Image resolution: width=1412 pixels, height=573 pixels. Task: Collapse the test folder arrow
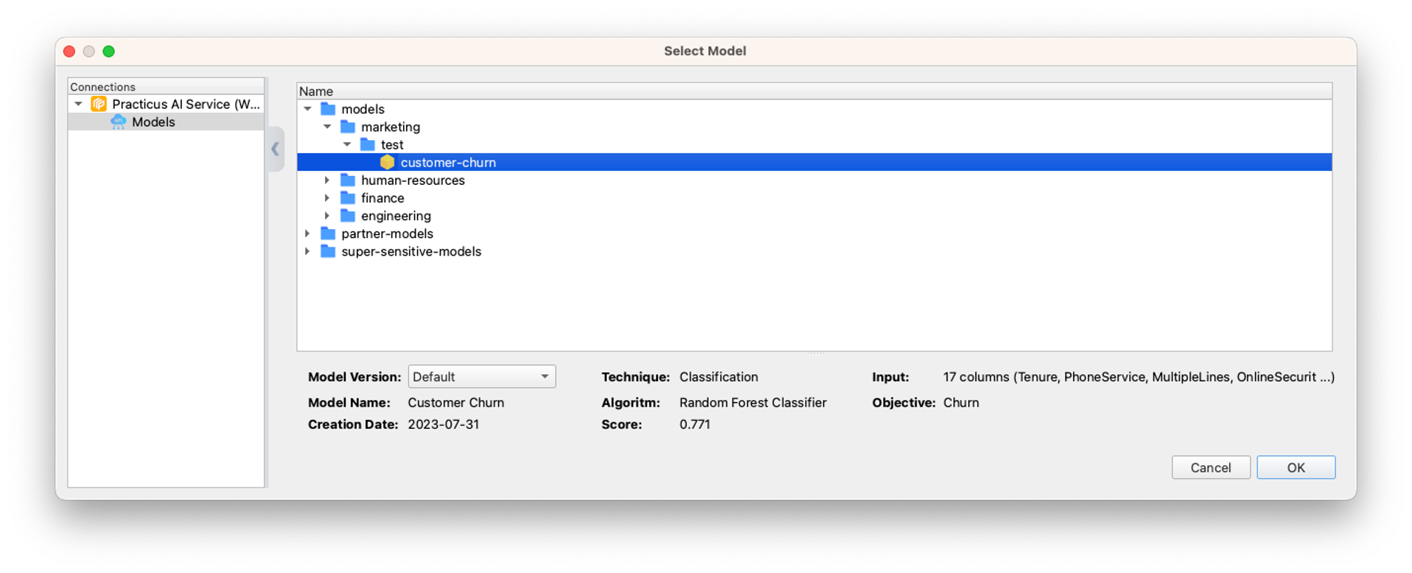347,145
